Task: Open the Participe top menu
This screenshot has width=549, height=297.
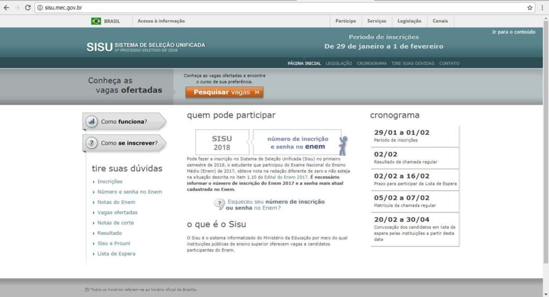Action: tap(346, 21)
